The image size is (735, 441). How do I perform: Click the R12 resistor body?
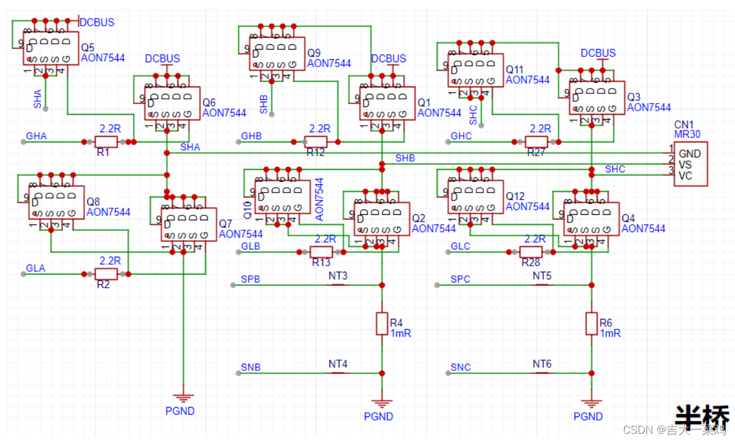coord(316,142)
